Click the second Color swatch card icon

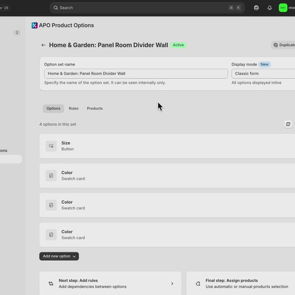(51, 205)
